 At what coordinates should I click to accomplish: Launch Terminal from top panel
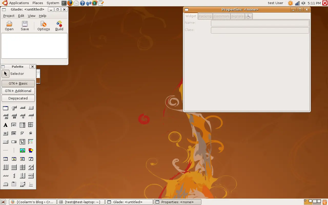64,3
